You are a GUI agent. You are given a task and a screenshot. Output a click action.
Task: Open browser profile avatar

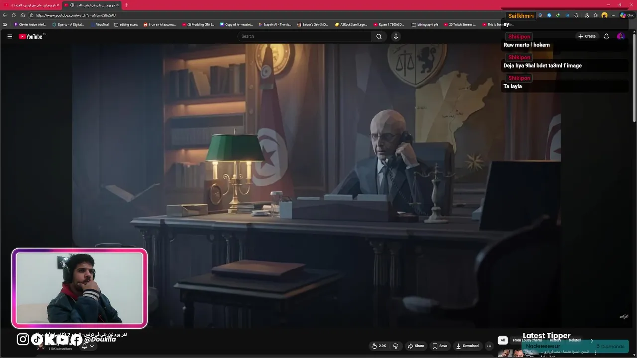tap(604, 15)
